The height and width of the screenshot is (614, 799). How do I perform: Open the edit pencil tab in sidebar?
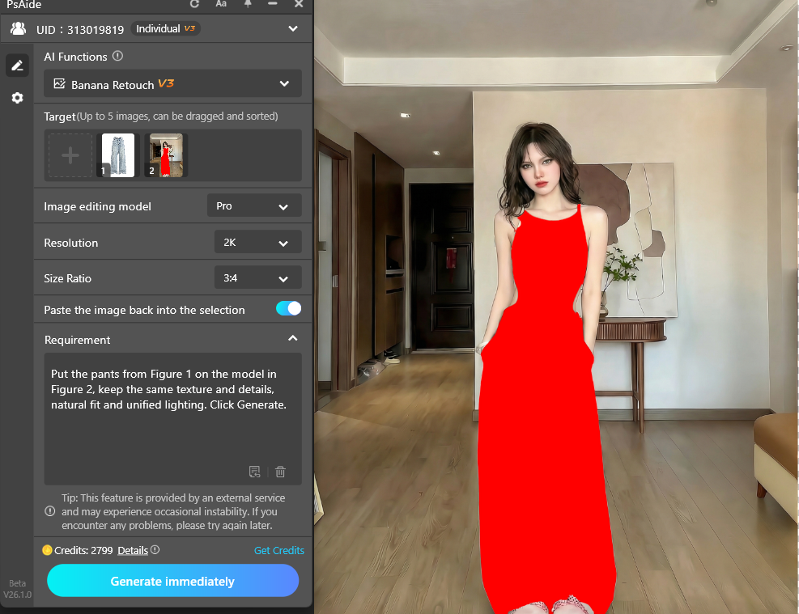point(17,66)
